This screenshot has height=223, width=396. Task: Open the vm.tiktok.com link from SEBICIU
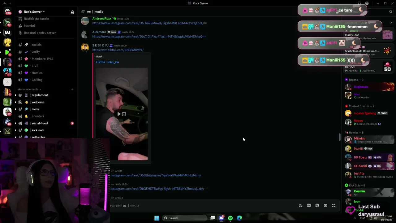(118, 50)
